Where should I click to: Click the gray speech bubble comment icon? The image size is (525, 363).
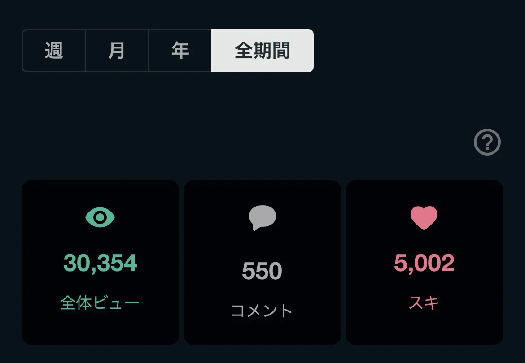(x=262, y=218)
